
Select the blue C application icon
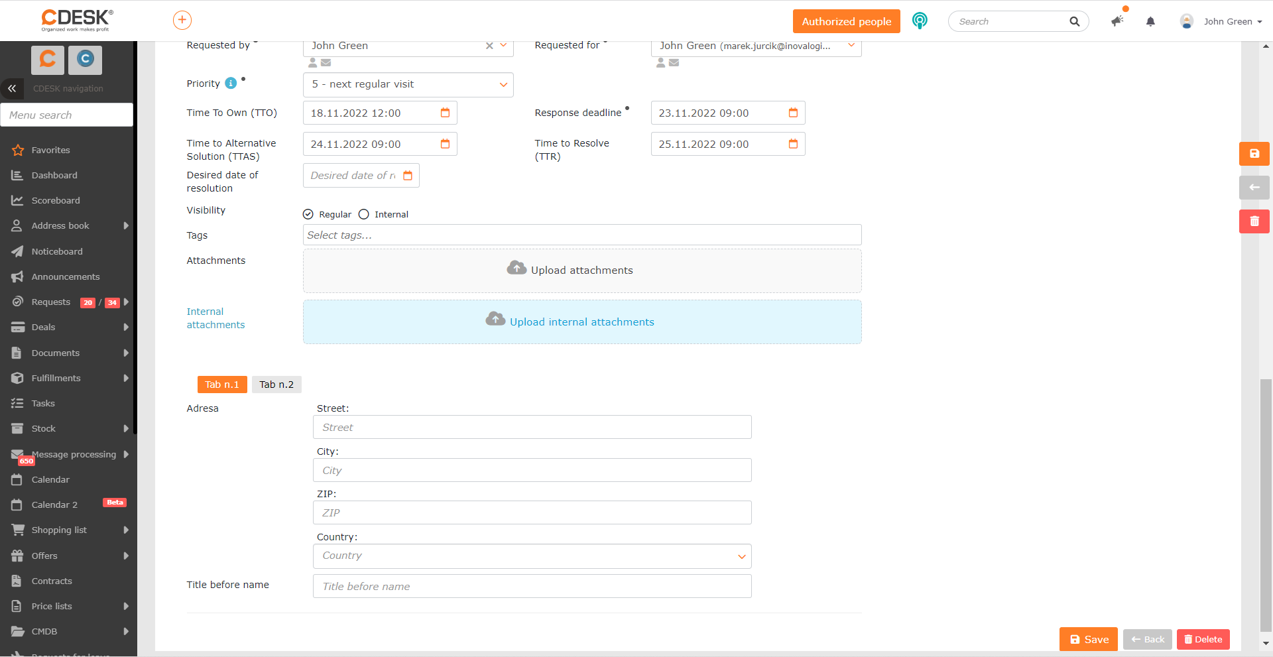(85, 60)
